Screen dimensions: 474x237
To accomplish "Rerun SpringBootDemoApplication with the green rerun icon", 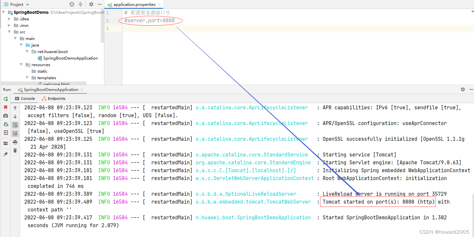I will coord(6,99).
